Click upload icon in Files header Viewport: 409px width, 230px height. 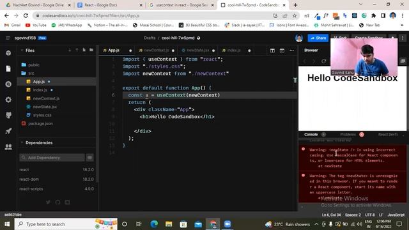[77, 50]
